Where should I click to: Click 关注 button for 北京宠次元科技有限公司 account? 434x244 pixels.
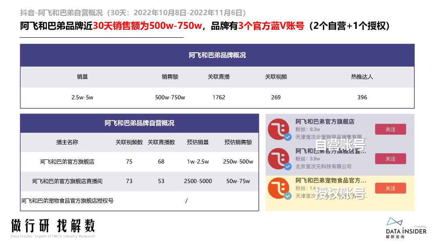coord(390,159)
